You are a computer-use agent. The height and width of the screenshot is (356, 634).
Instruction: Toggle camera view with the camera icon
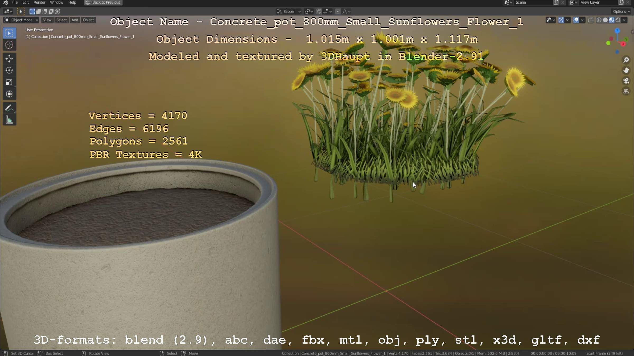626,81
